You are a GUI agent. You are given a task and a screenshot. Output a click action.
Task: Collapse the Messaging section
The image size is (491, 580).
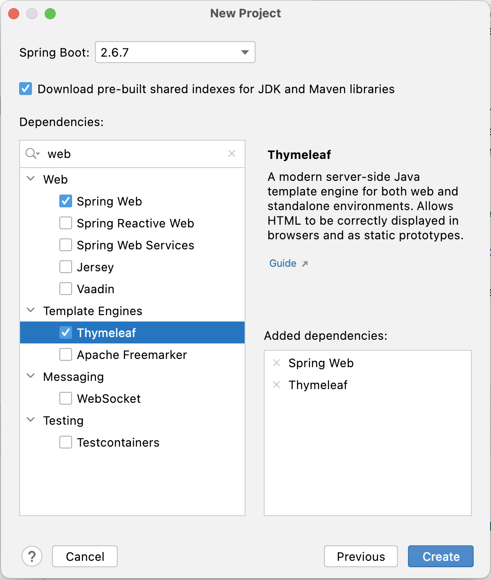(31, 376)
